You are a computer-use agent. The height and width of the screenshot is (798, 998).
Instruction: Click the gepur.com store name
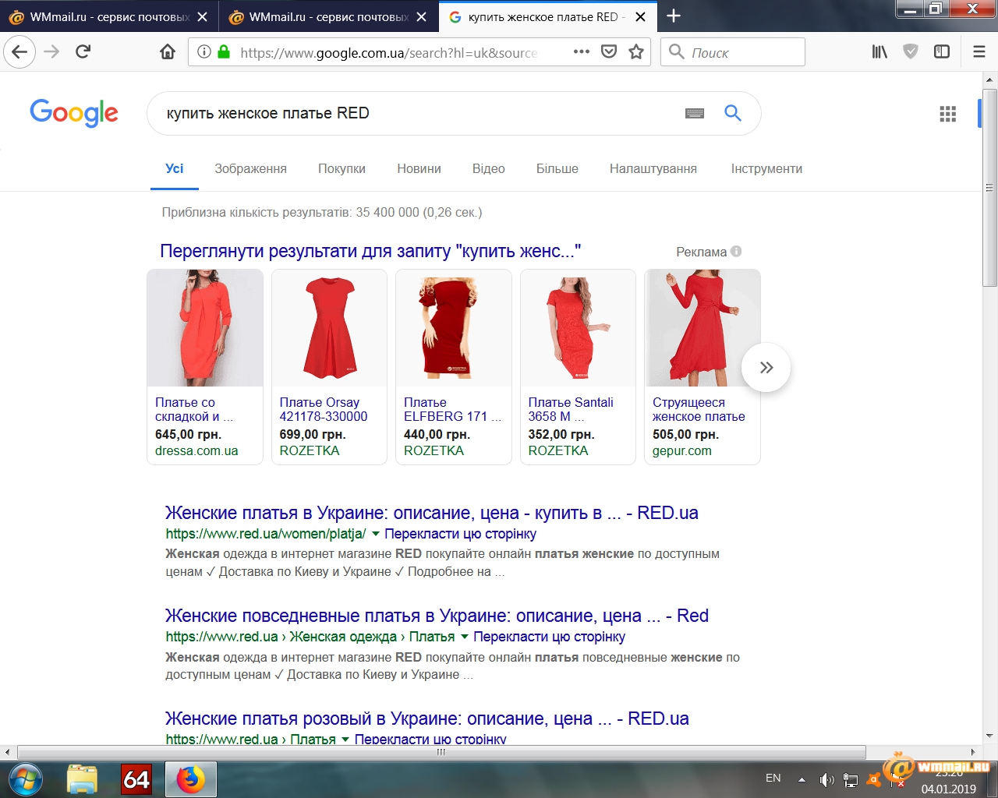pyautogui.click(x=682, y=450)
